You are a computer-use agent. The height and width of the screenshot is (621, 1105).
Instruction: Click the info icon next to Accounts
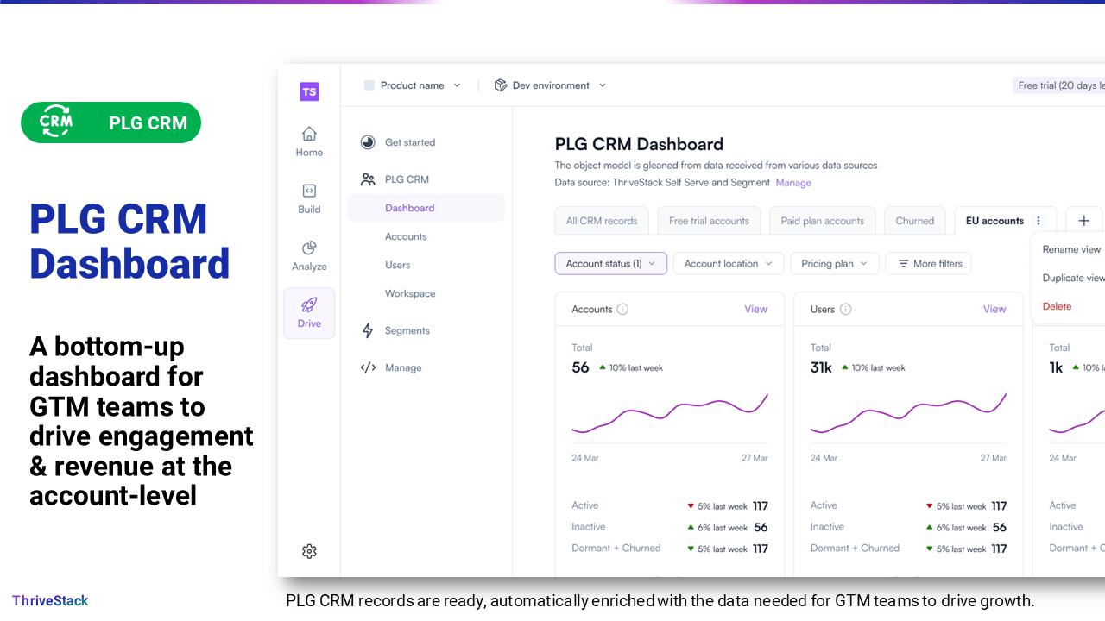pos(622,309)
